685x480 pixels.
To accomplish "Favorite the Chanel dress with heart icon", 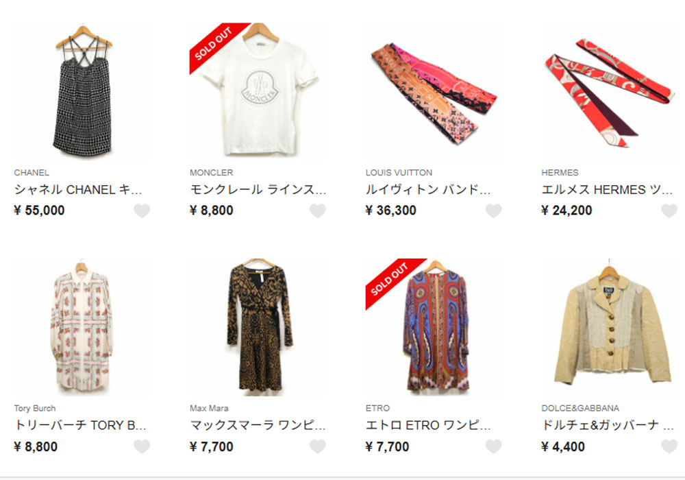I will pyautogui.click(x=142, y=211).
